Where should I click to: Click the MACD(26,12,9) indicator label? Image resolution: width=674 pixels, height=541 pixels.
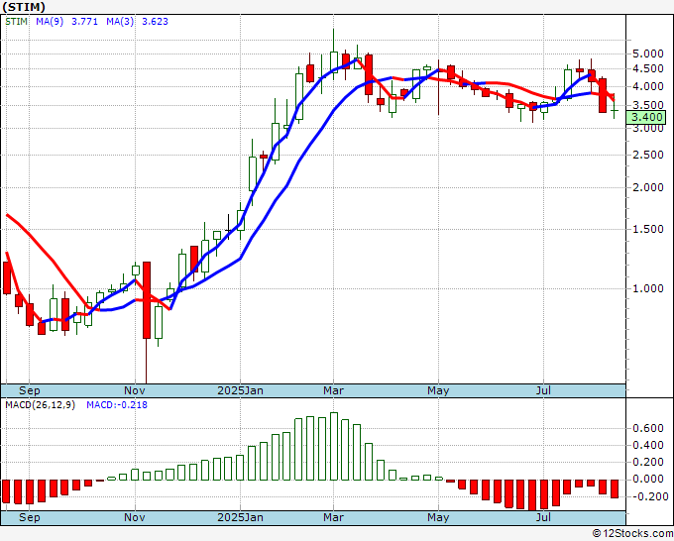click(x=40, y=405)
